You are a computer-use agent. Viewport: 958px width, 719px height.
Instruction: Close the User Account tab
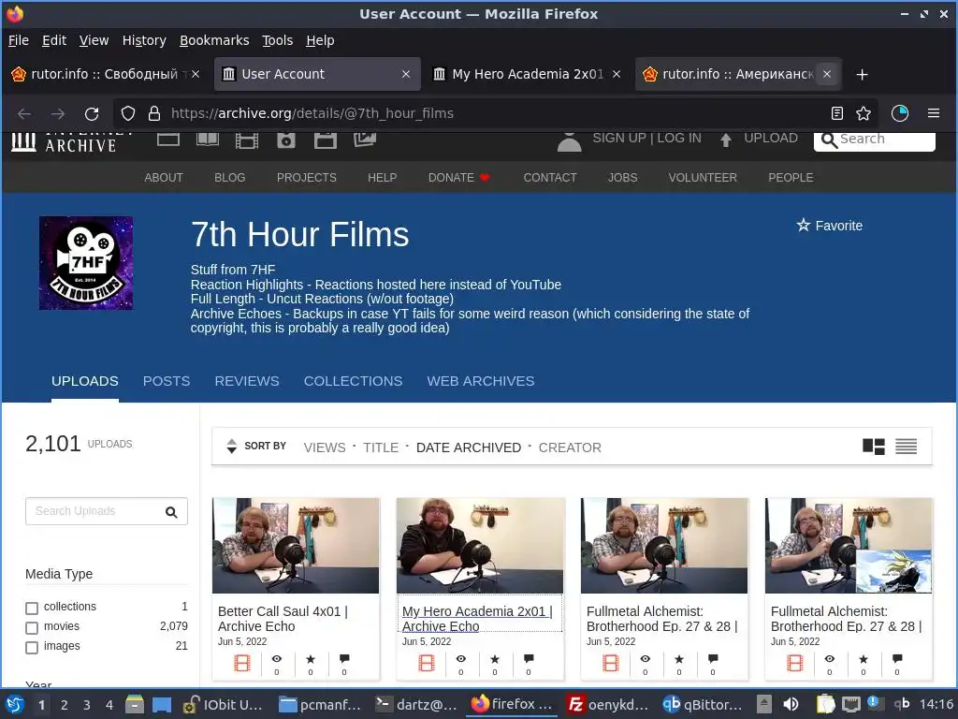coord(406,74)
